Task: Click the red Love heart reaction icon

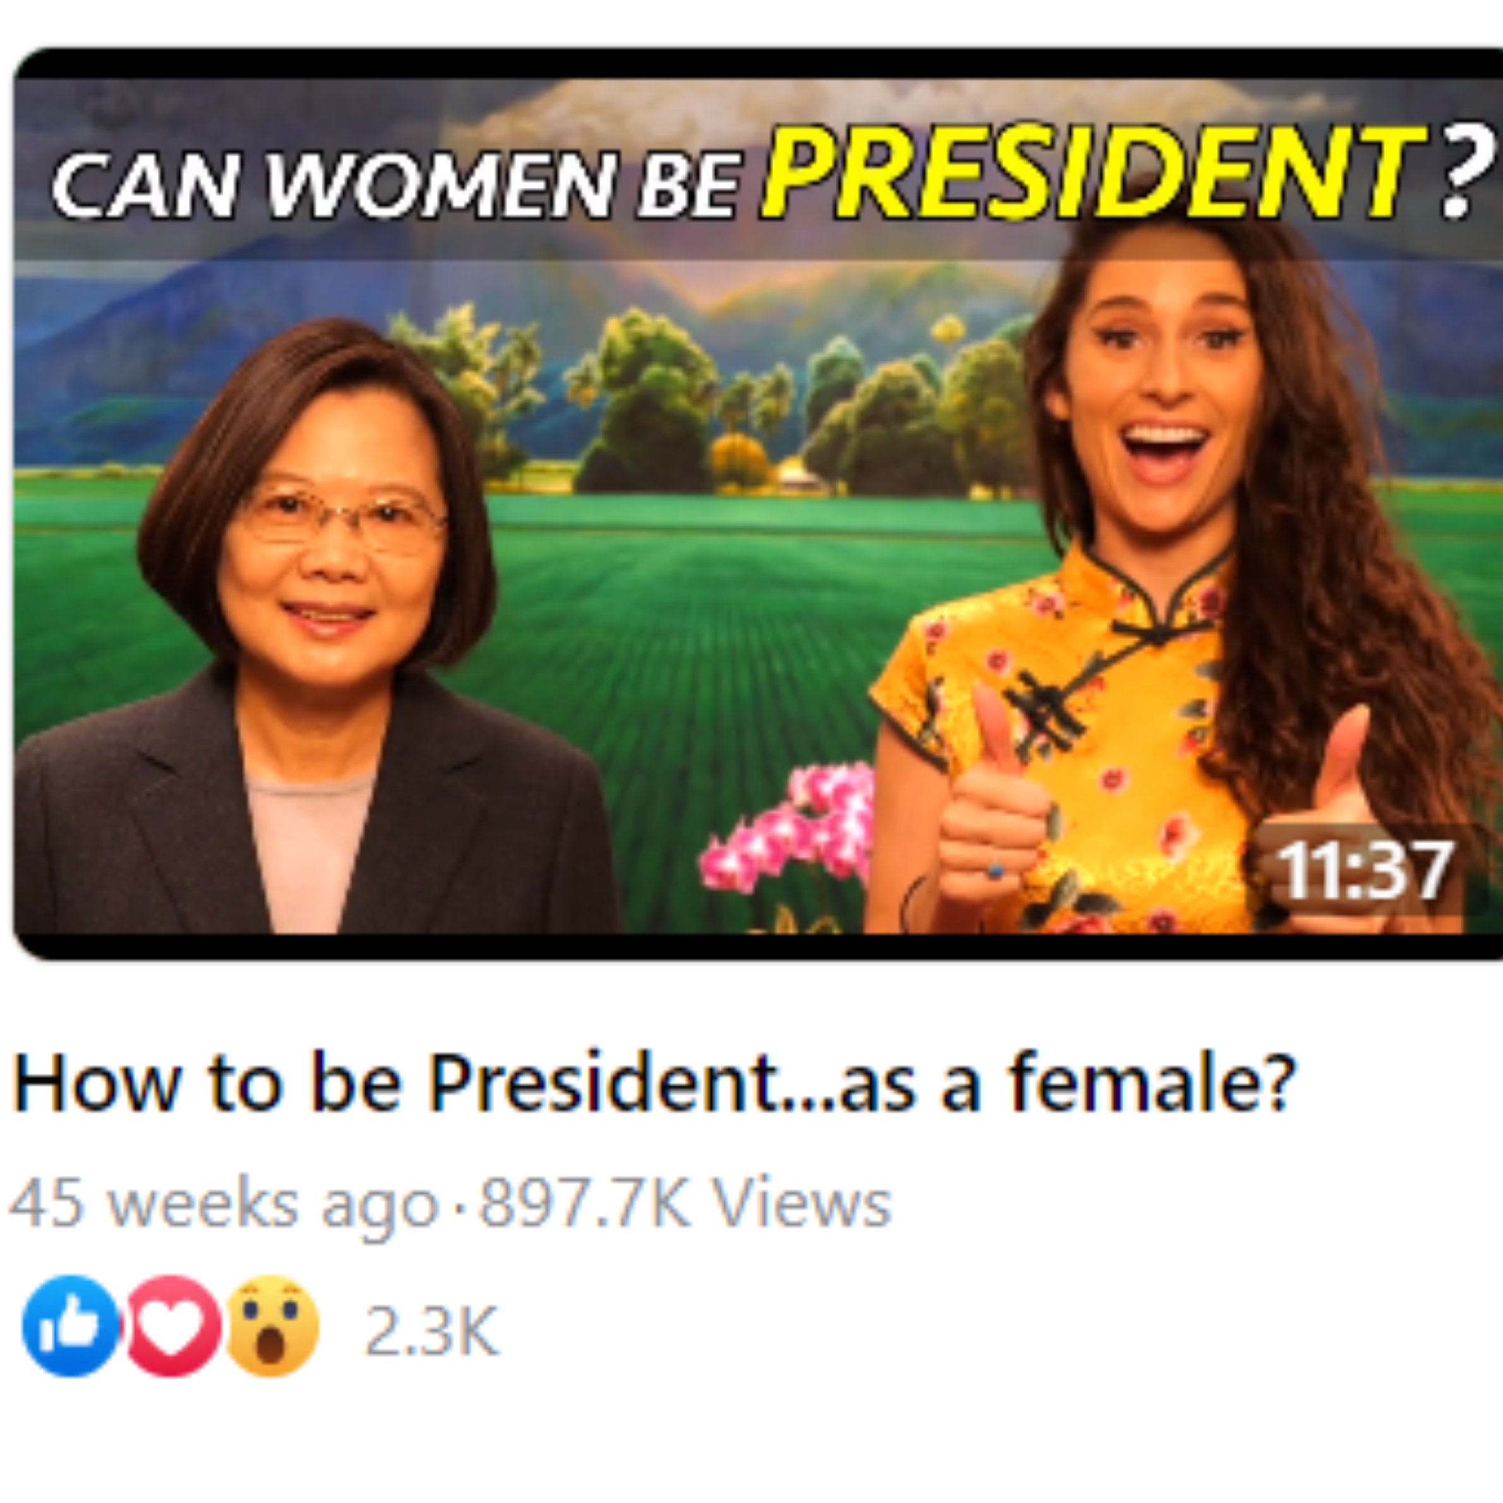Action: [171, 1326]
